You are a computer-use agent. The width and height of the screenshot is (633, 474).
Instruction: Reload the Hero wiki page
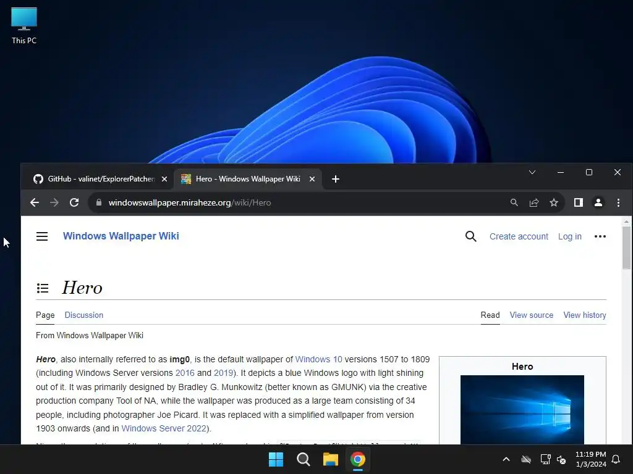point(74,202)
